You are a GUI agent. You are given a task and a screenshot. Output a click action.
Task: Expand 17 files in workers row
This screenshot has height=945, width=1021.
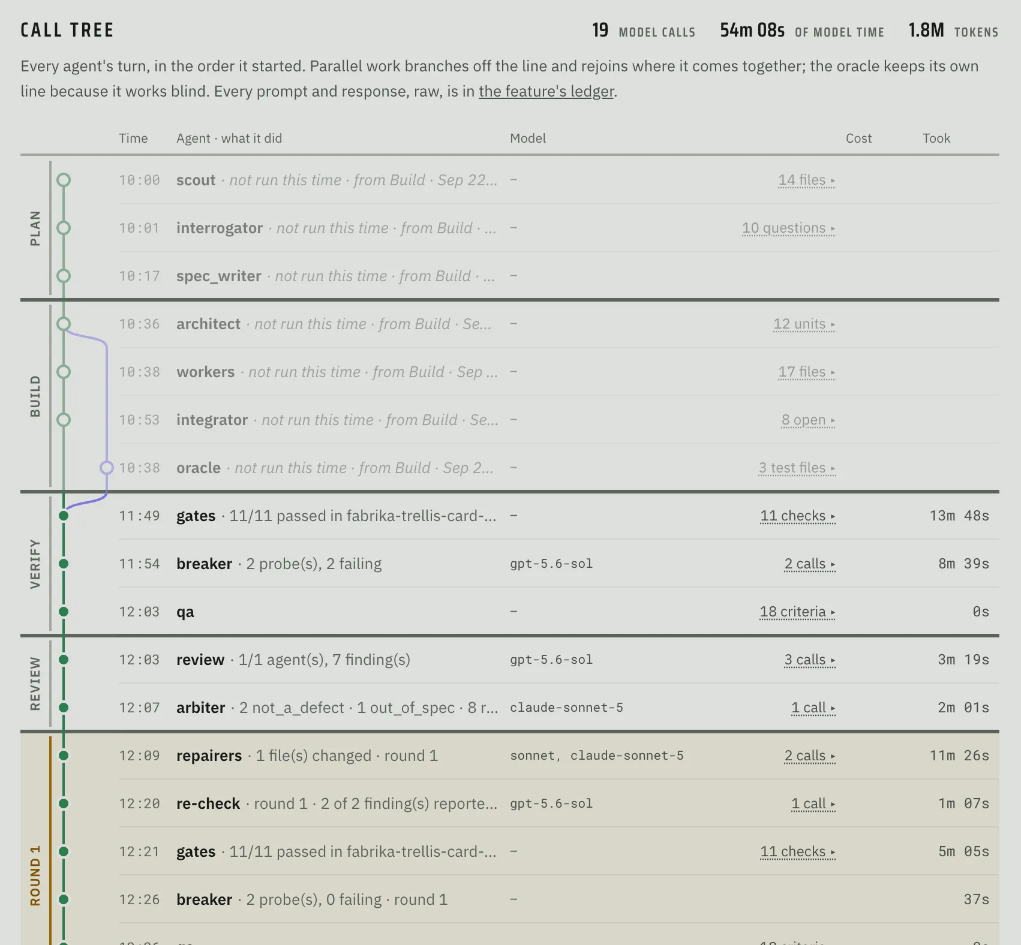click(x=806, y=372)
